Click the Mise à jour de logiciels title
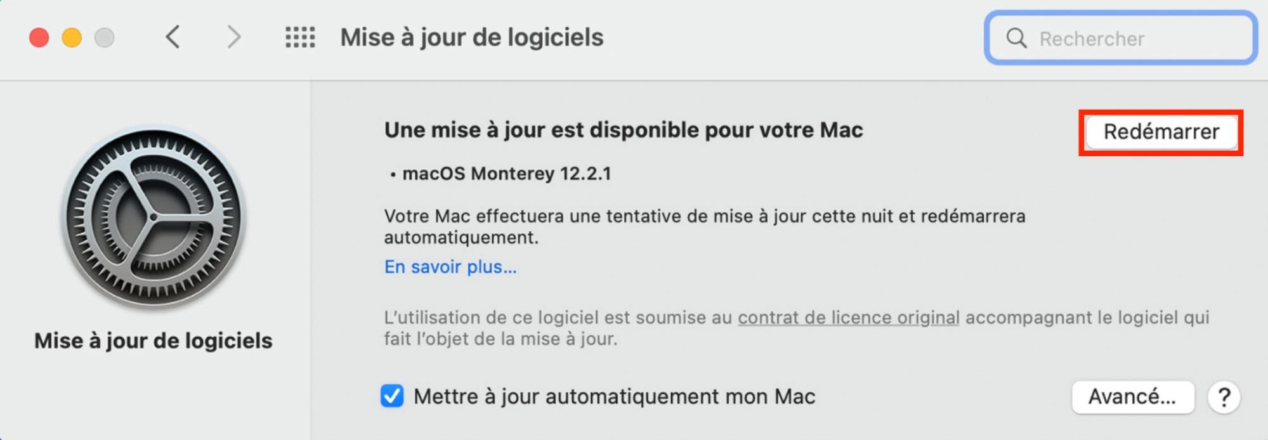Screen dimensions: 1268x440 tap(471, 37)
